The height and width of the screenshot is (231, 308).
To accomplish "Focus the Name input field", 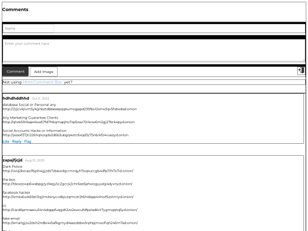I will tap(29, 29).
